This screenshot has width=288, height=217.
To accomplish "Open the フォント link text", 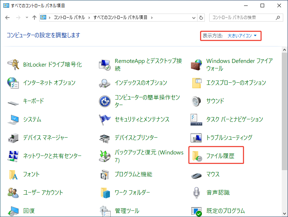I will (31, 174).
